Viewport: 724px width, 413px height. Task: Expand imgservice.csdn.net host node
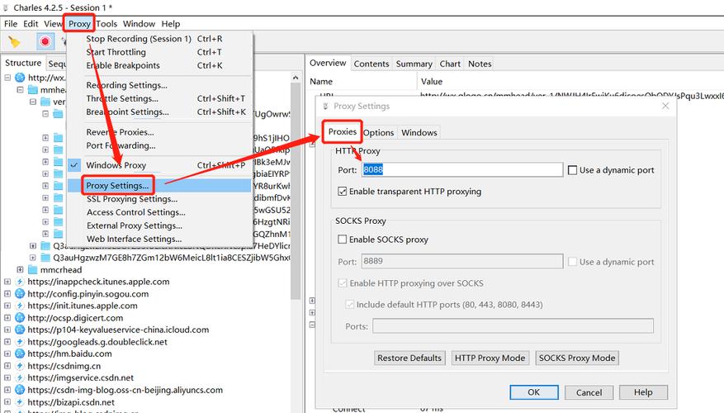click(7, 377)
